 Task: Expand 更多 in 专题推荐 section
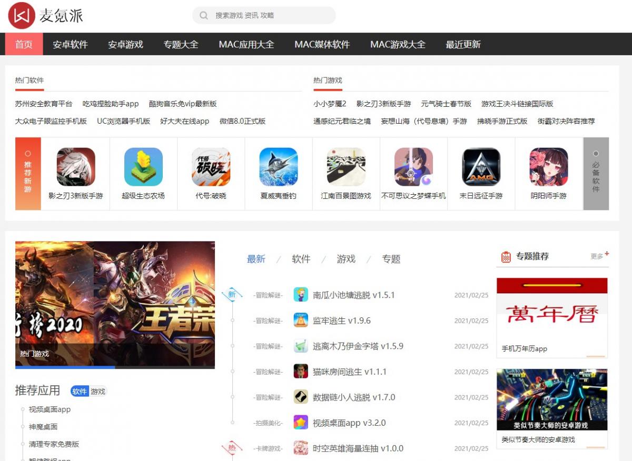click(x=599, y=256)
